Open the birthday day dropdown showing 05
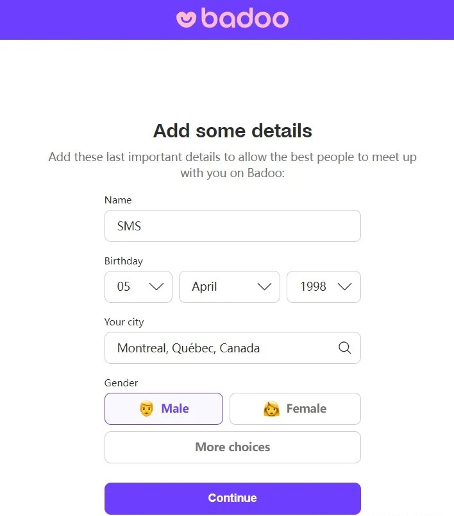The width and height of the screenshot is (454, 516). [138, 287]
